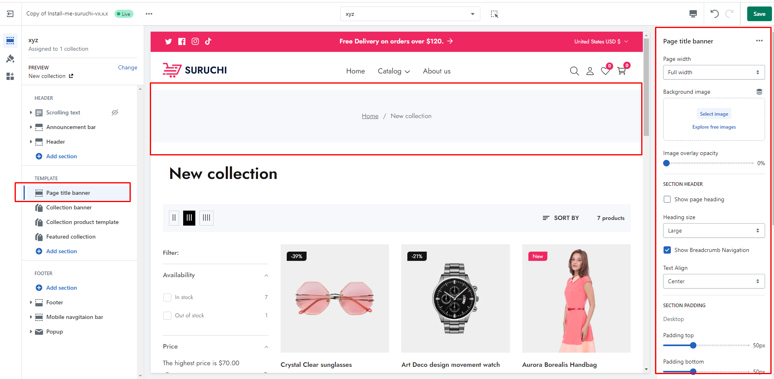This screenshot has height=379, width=774.
Task: Open the Page width dropdown
Action: pos(713,72)
